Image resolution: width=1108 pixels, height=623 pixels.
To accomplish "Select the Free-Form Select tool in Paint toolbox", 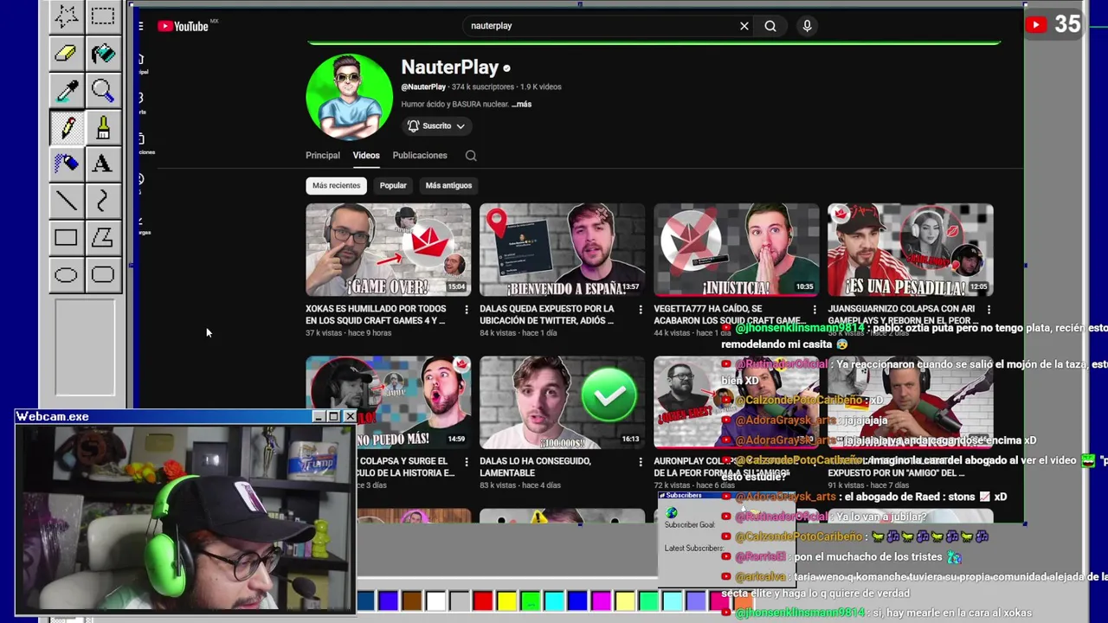I will [66, 16].
